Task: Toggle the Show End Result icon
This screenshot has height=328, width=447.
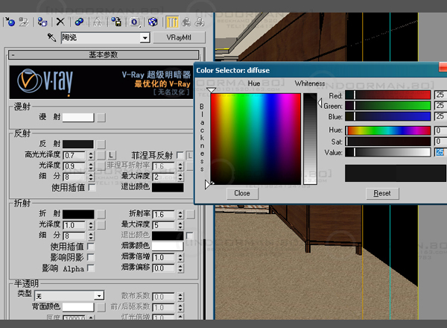Action: tap(171, 22)
